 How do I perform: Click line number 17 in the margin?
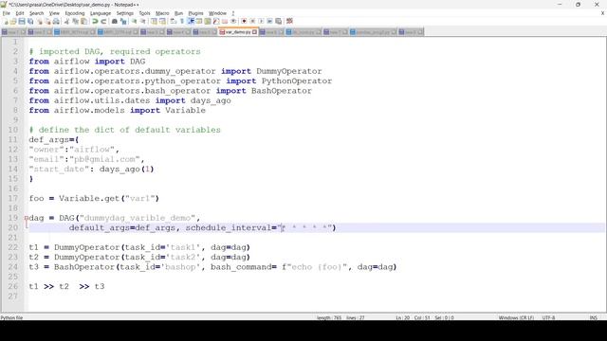click(x=12, y=198)
